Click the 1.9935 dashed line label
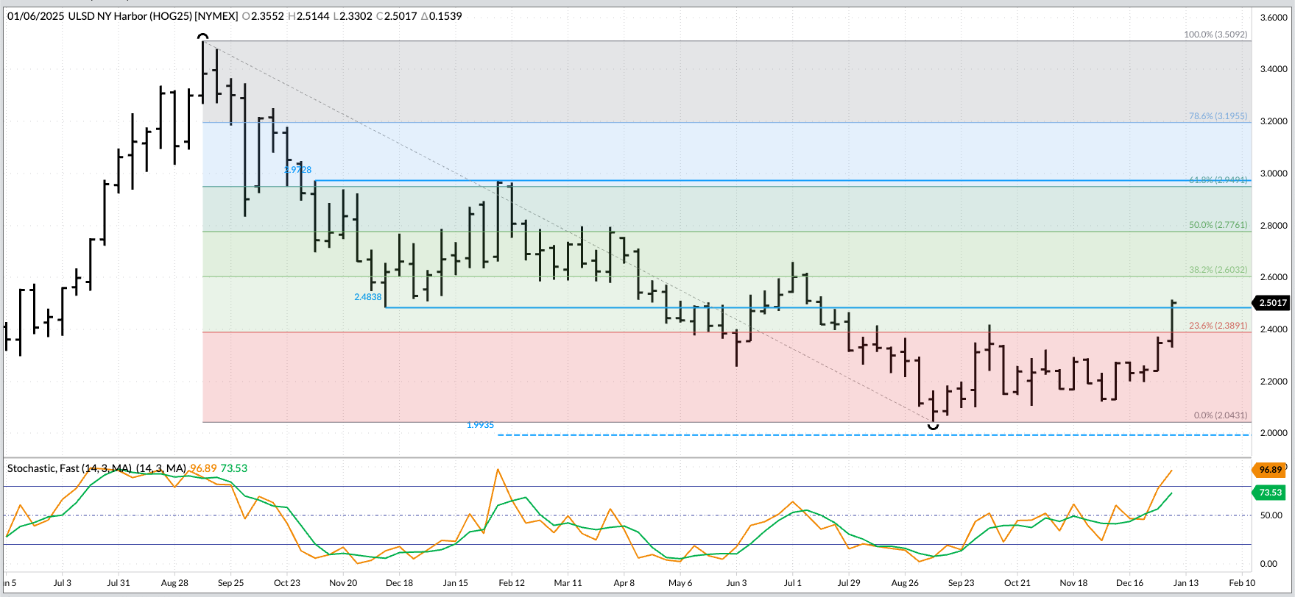The width and height of the screenshot is (1295, 597). point(480,425)
